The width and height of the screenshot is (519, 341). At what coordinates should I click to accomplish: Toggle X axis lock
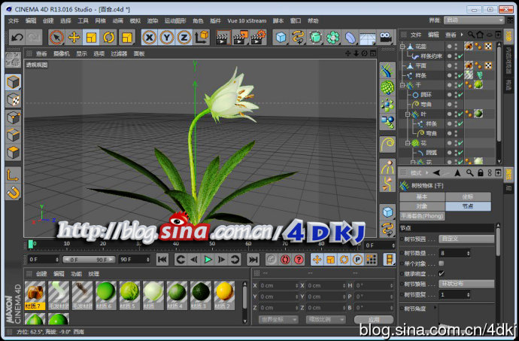150,37
